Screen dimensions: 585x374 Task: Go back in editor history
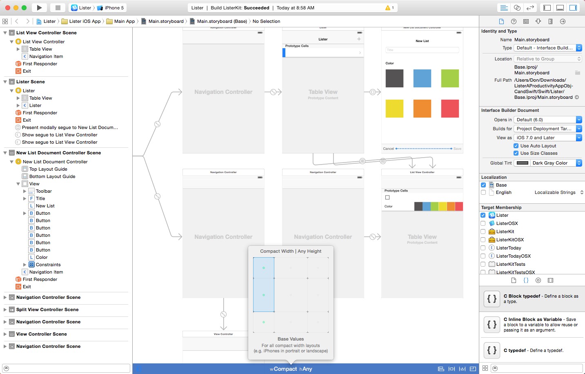coord(17,21)
